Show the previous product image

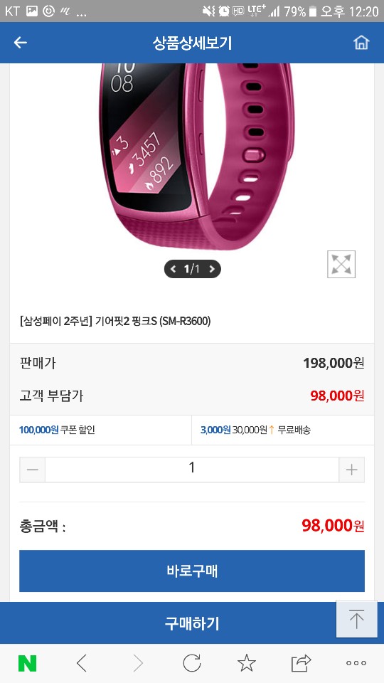click(x=174, y=269)
